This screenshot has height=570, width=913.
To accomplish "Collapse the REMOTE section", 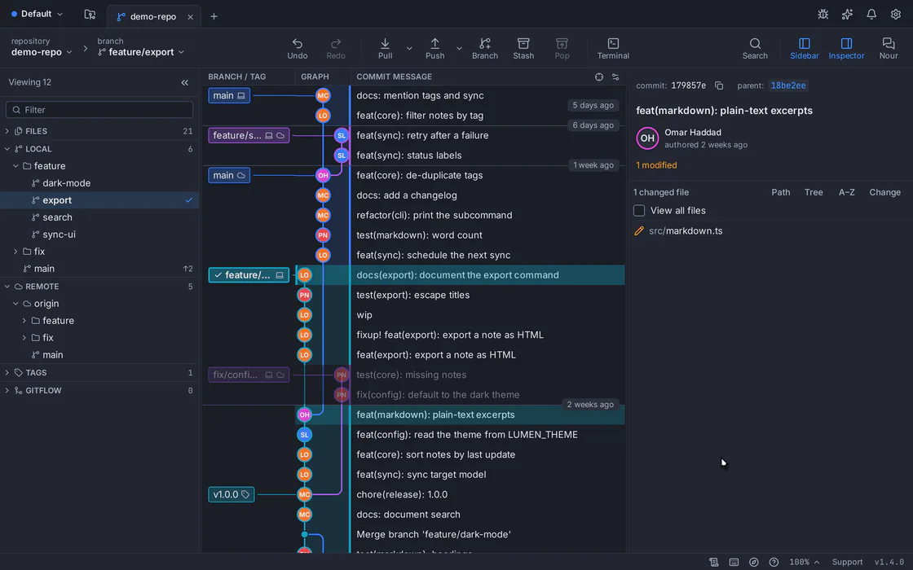I will 7,287.
